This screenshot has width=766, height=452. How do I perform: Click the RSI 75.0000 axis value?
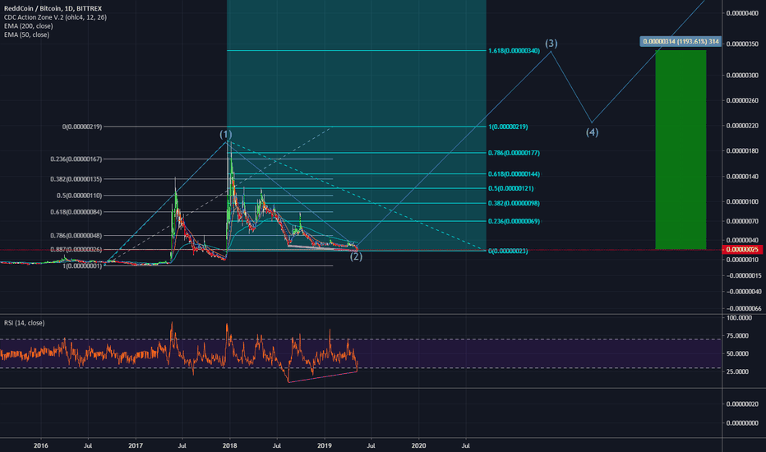[738, 335]
